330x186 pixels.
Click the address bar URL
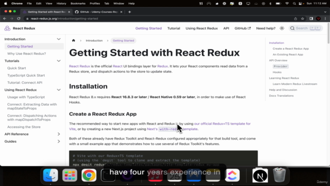[64, 19]
